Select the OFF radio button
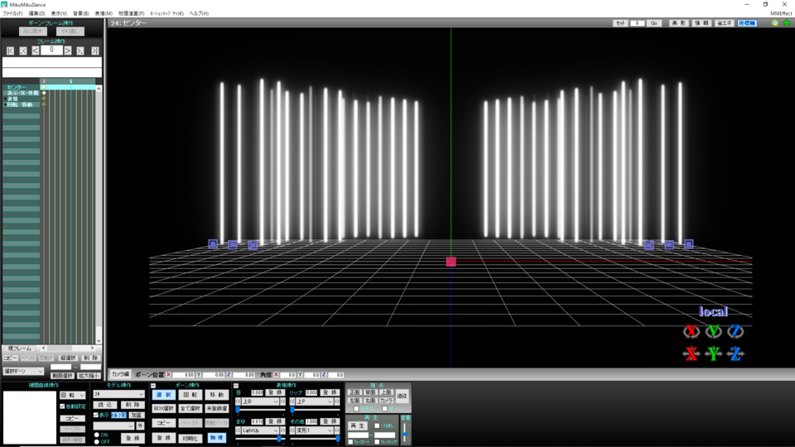 pos(96,442)
